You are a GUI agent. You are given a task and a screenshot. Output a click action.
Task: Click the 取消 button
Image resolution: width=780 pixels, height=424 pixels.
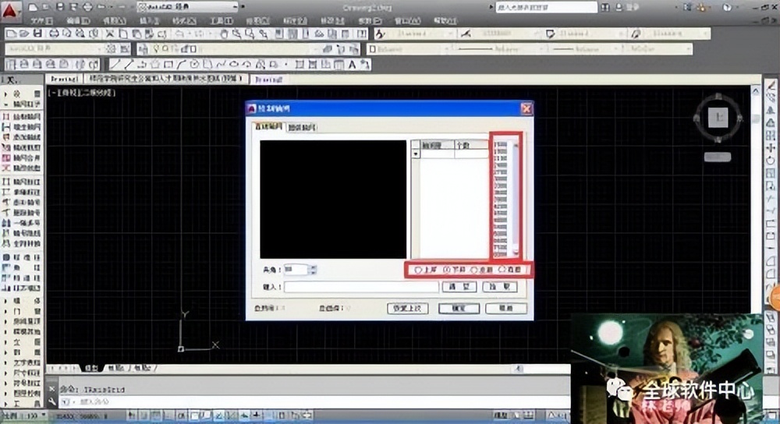(x=506, y=308)
